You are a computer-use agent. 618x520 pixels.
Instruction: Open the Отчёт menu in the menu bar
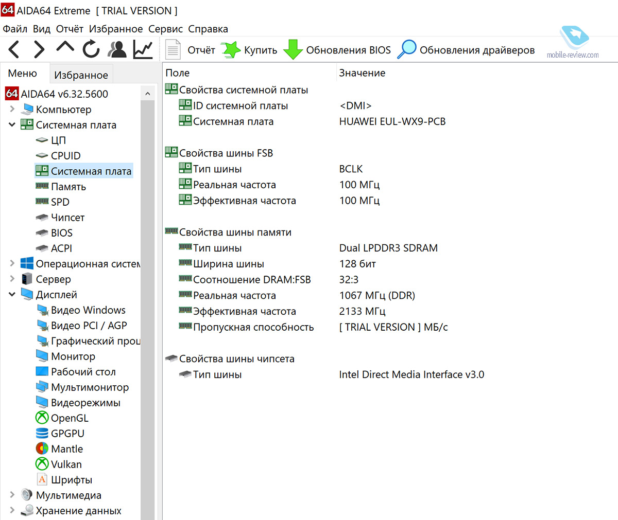click(70, 29)
